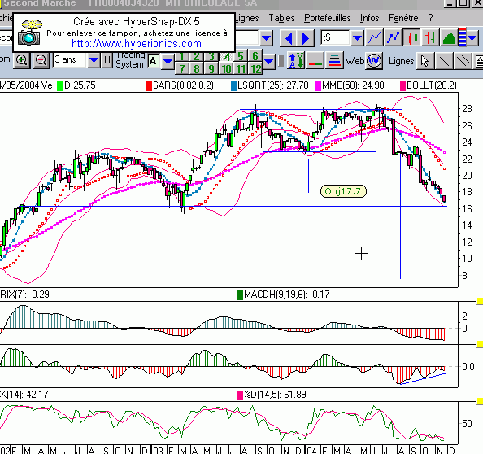Click the U button beside the period field
The height and width of the screenshot is (454, 483).
[x=107, y=60]
